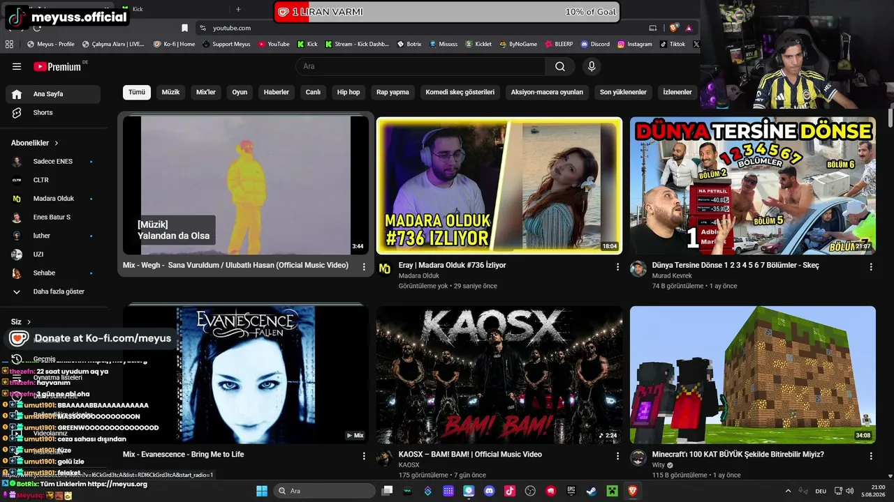Select the Müzik filter chip
Image resolution: width=894 pixels, height=502 pixels.
(x=171, y=92)
